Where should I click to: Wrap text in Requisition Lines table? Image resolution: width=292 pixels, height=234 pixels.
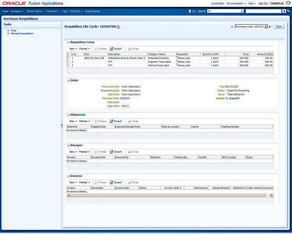[x=133, y=49]
